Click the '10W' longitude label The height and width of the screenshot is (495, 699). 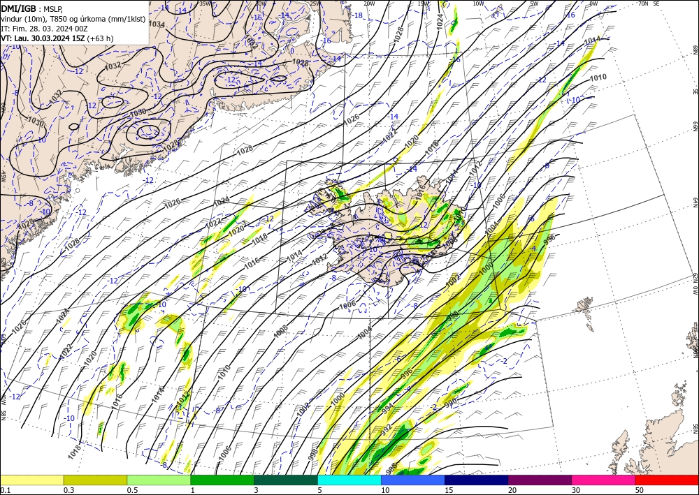click(x=478, y=3)
